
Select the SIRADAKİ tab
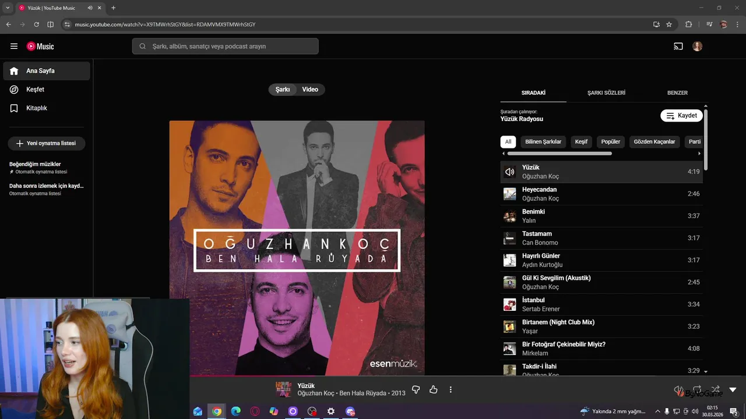(533, 93)
